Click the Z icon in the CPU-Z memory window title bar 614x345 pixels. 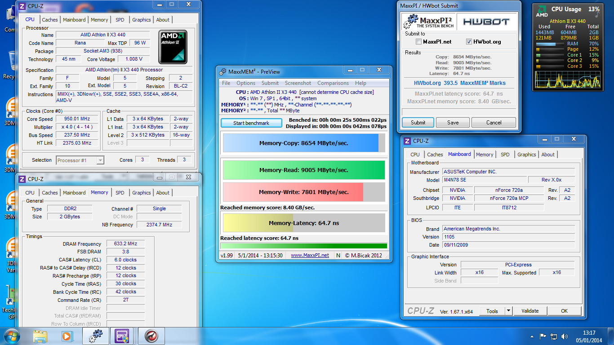point(22,179)
